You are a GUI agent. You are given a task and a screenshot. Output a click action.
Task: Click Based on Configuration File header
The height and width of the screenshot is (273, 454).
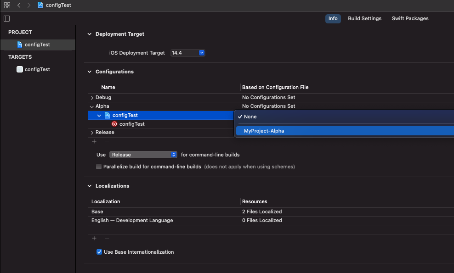tap(275, 87)
